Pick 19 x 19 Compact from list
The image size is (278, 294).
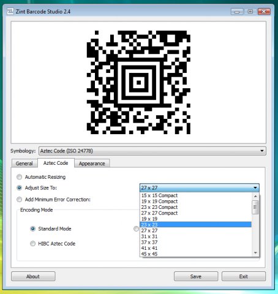tap(196, 202)
